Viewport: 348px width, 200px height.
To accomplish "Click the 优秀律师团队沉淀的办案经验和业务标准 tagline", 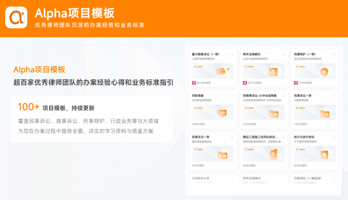I will (90, 25).
